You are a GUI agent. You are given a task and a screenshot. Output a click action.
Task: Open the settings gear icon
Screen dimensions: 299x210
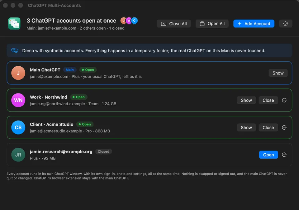tap(286, 24)
